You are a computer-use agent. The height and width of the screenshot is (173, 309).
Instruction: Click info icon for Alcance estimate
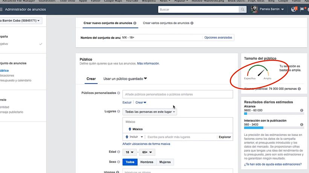pyautogui.click(x=302, y=110)
